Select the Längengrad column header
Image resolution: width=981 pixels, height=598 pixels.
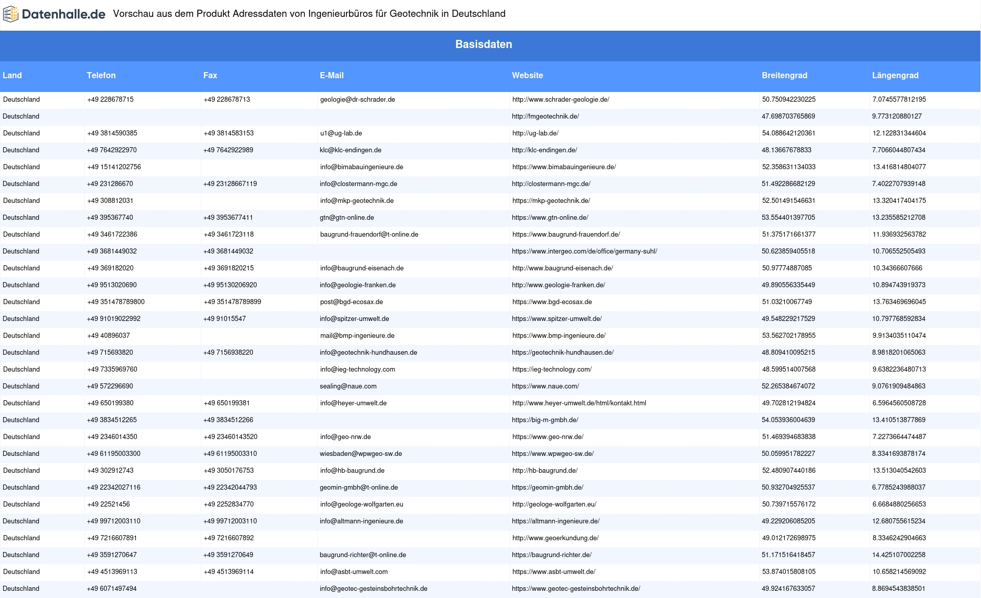click(895, 75)
